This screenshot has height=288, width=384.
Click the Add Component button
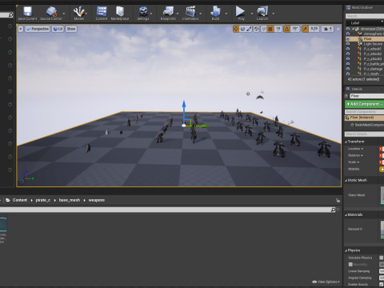pyautogui.click(x=364, y=104)
